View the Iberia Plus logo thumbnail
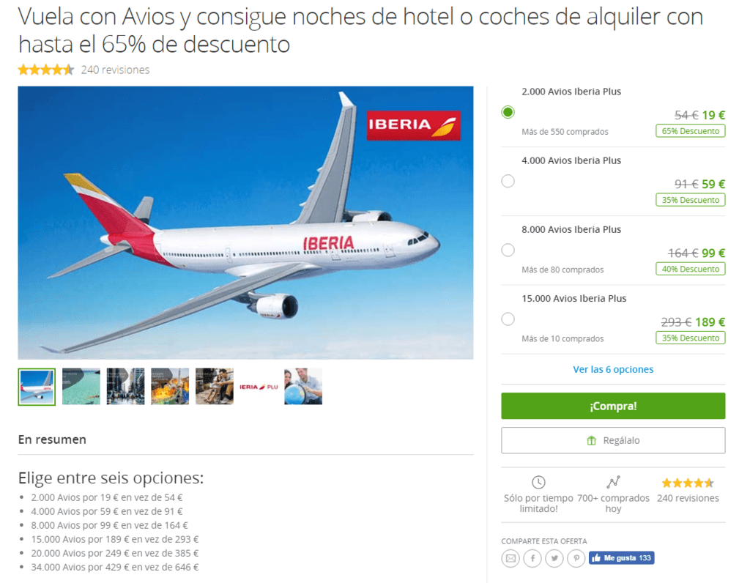The height and width of the screenshot is (583, 750). tap(259, 387)
